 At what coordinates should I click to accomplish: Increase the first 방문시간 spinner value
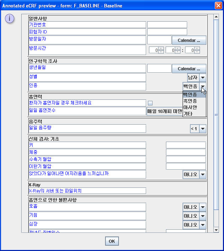161,48
